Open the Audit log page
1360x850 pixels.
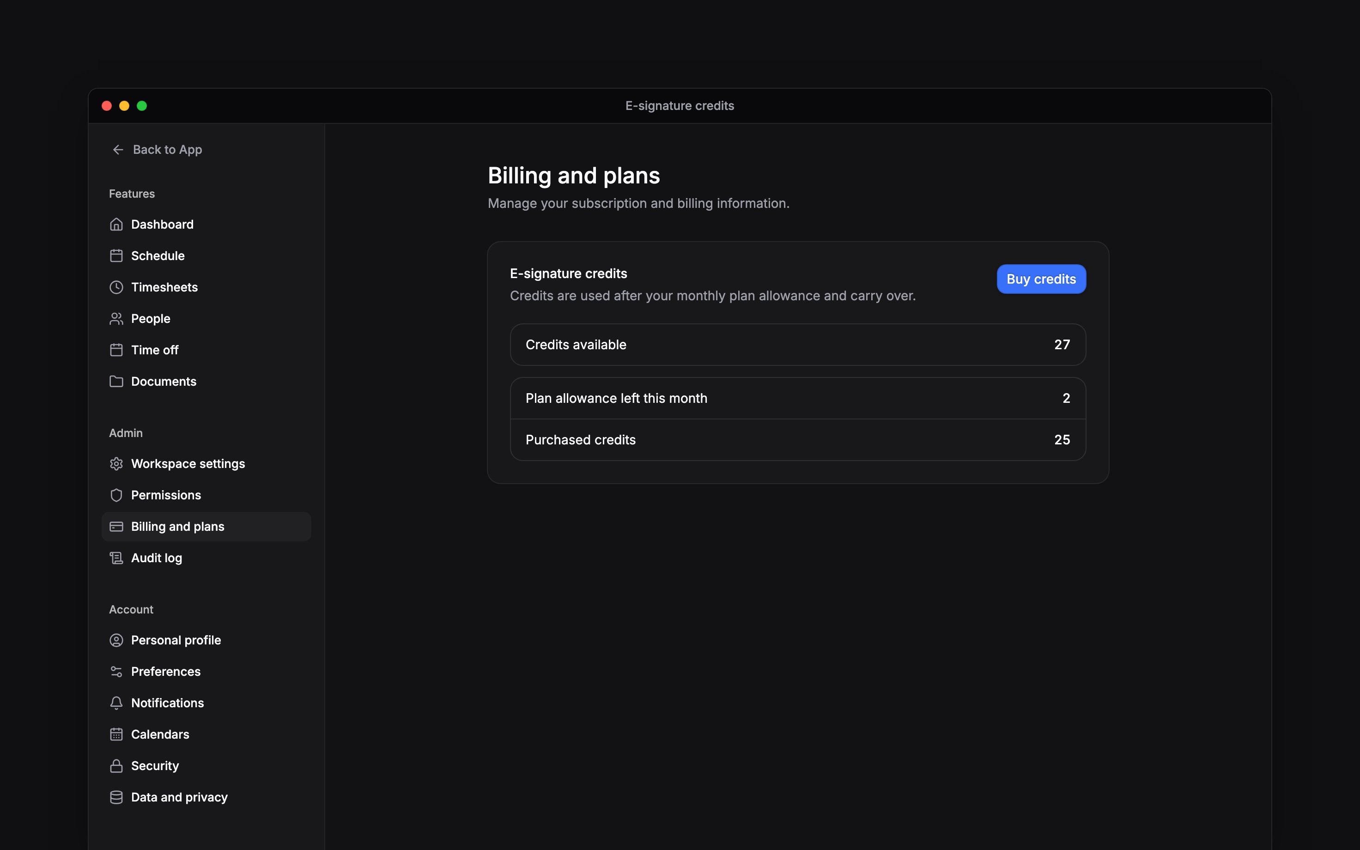206,558
